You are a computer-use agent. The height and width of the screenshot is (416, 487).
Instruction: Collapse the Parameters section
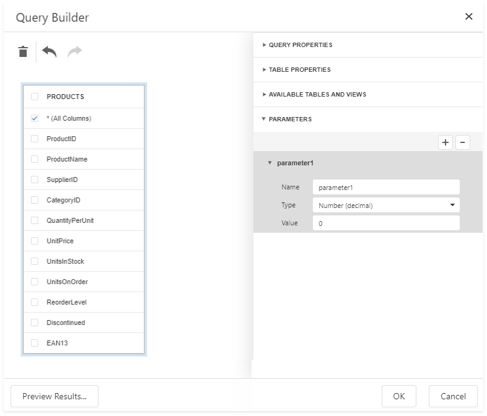[289, 119]
